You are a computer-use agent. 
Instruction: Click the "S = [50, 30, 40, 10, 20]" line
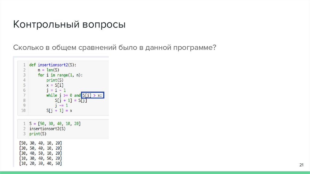pyautogui.click(x=55, y=124)
